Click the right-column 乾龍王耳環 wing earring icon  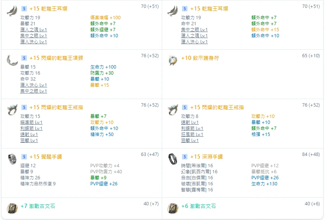[x=173, y=11]
